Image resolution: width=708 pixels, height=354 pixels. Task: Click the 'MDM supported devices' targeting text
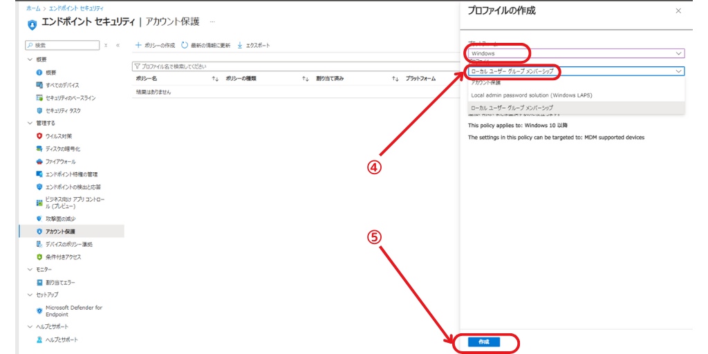[615, 138]
